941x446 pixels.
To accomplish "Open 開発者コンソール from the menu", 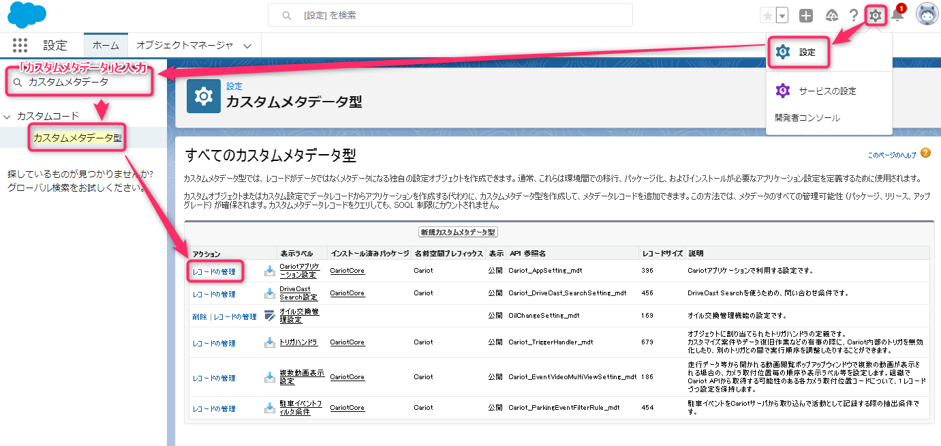I will click(807, 118).
